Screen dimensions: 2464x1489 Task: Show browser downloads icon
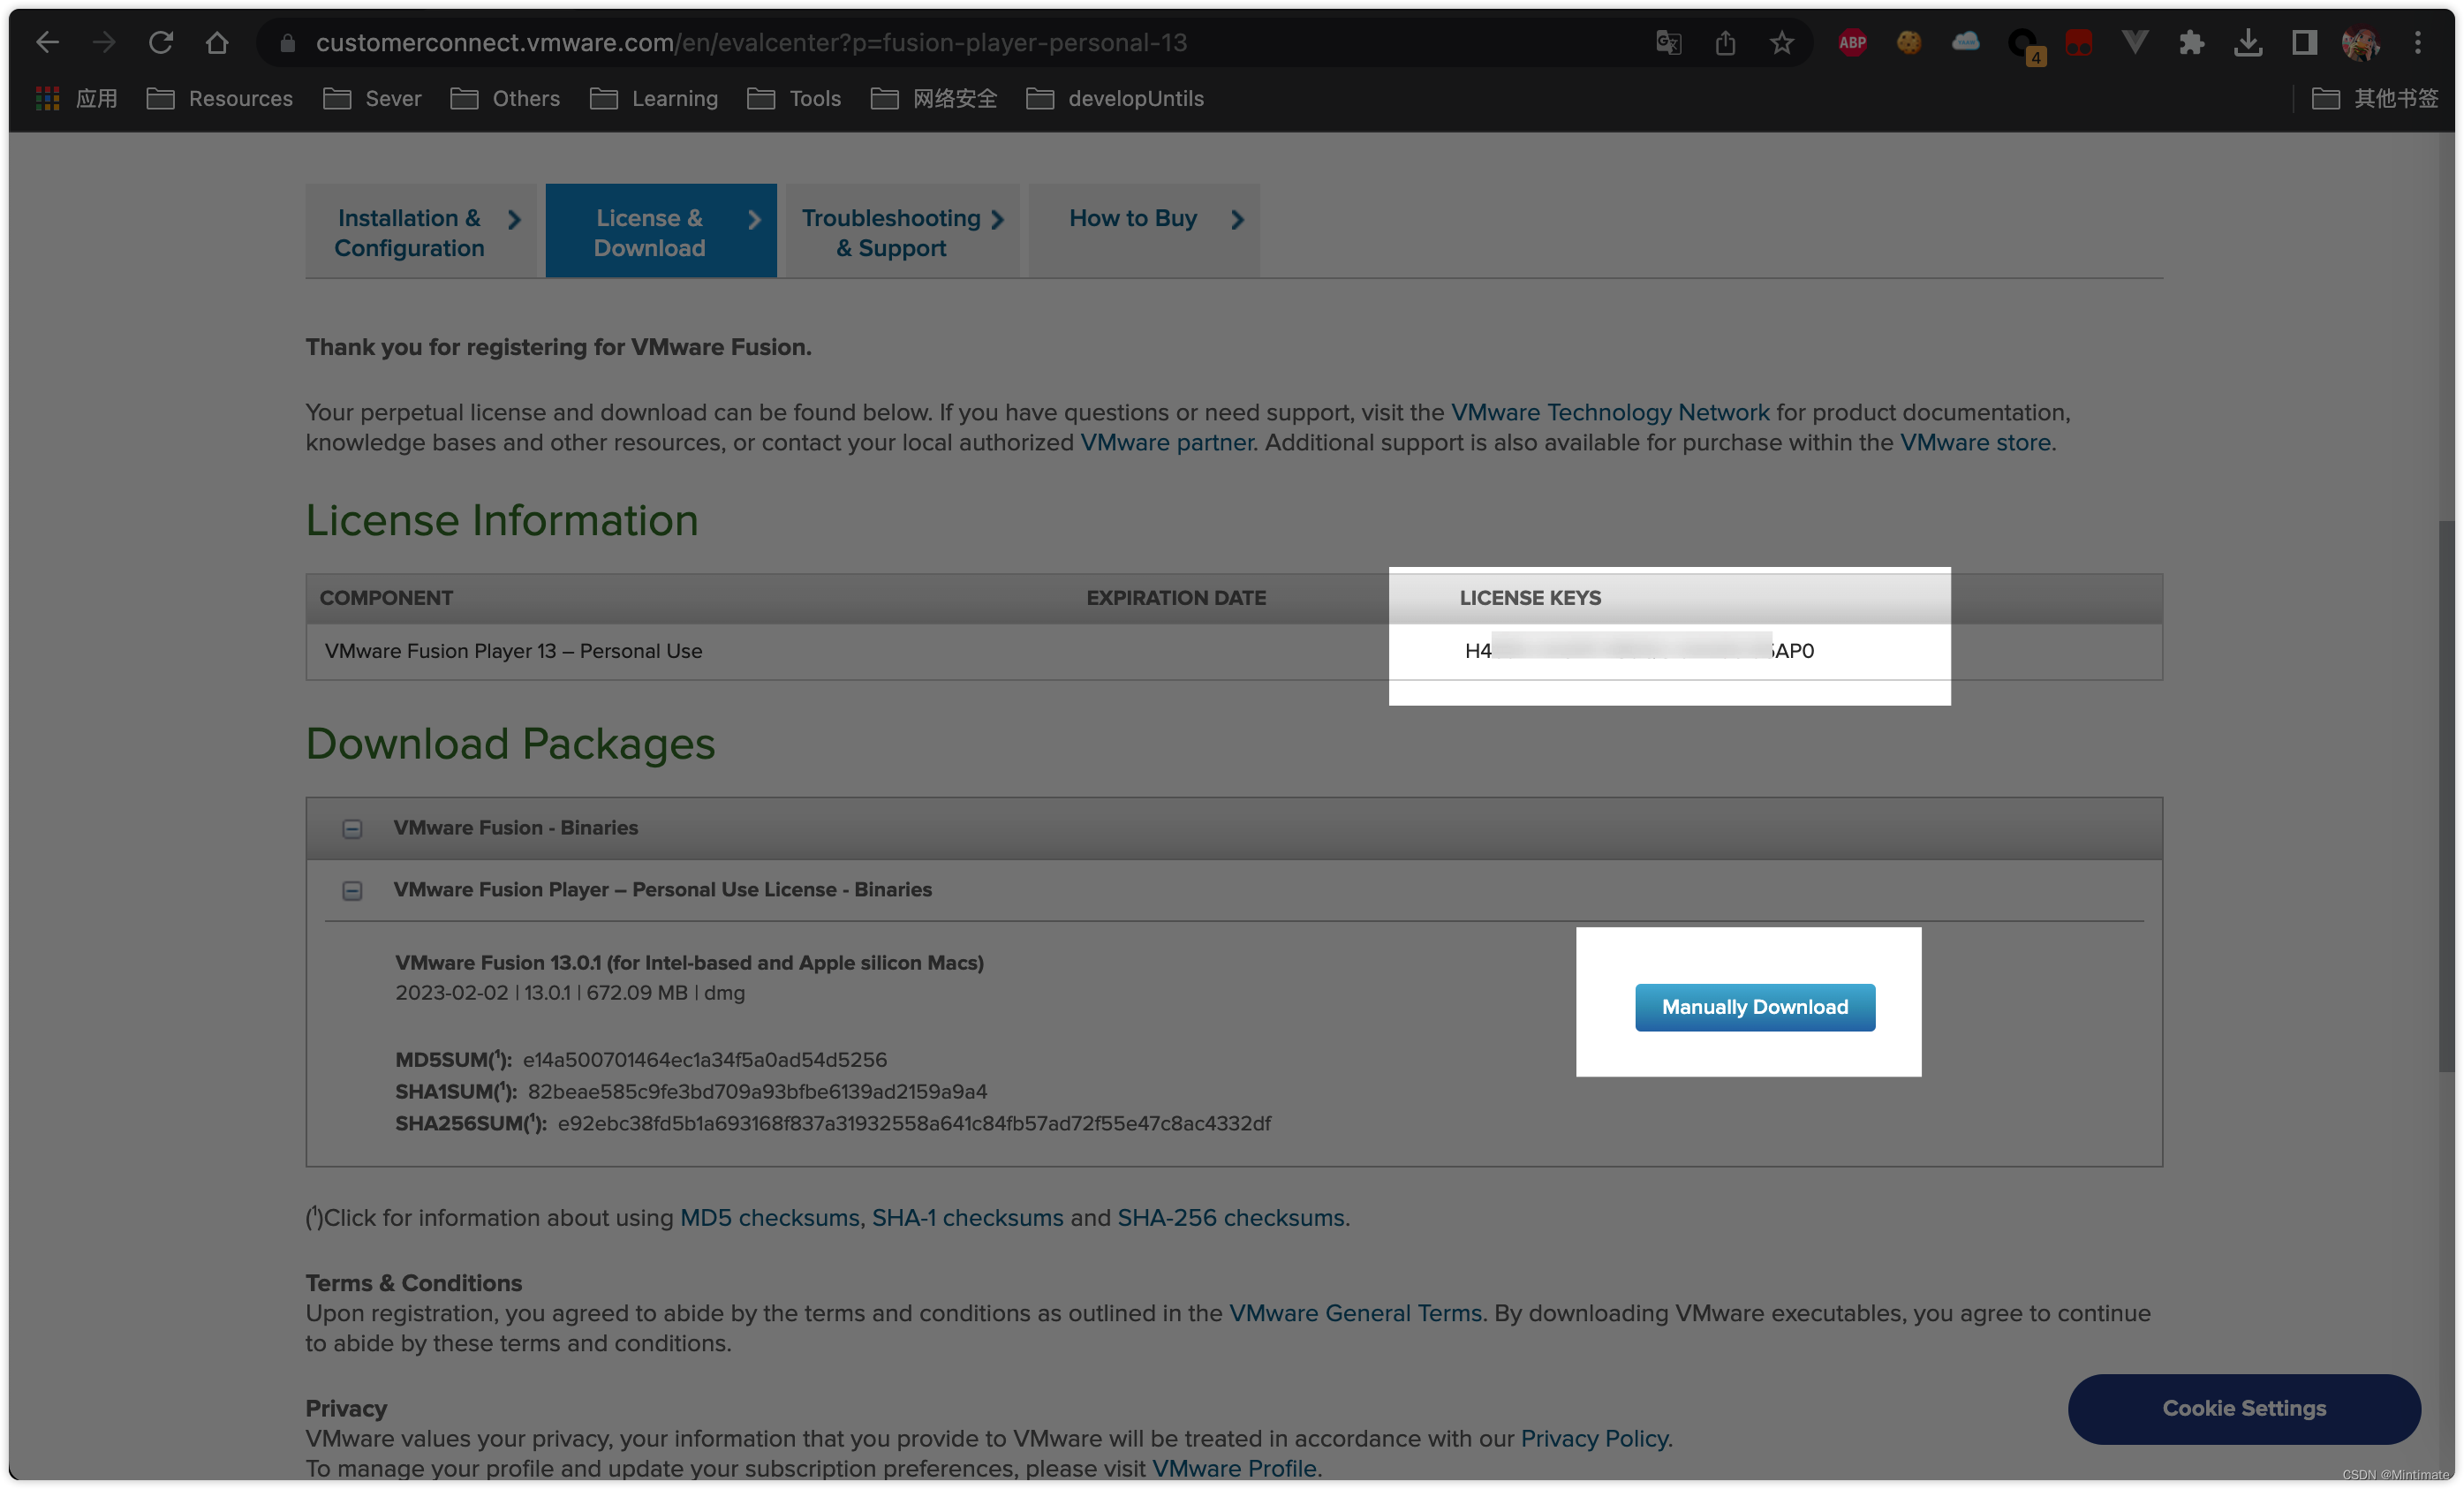(2248, 42)
